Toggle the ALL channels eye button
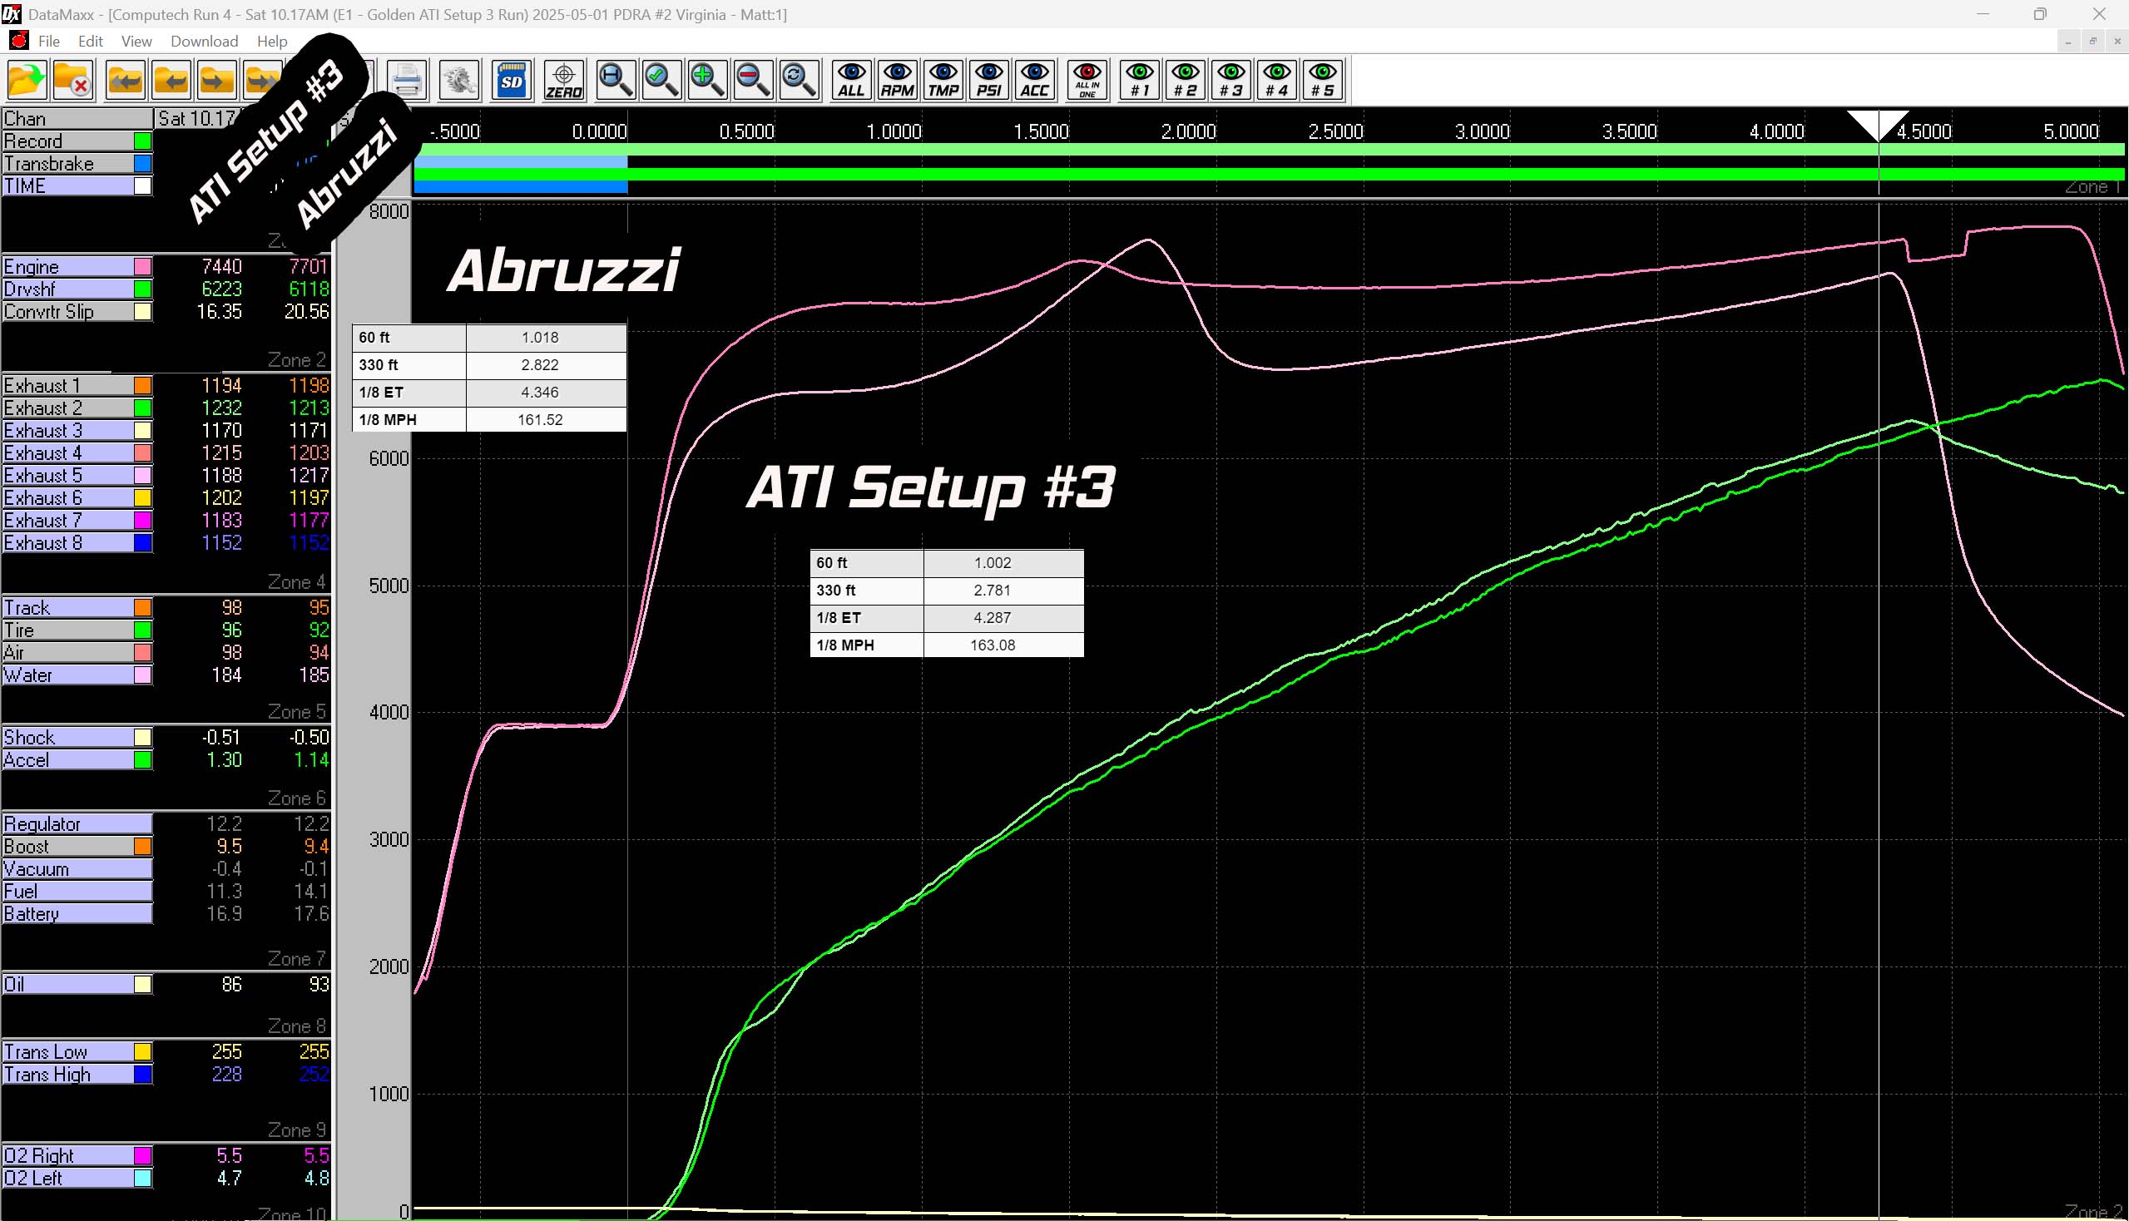The image size is (2129, 1221). 851,81
